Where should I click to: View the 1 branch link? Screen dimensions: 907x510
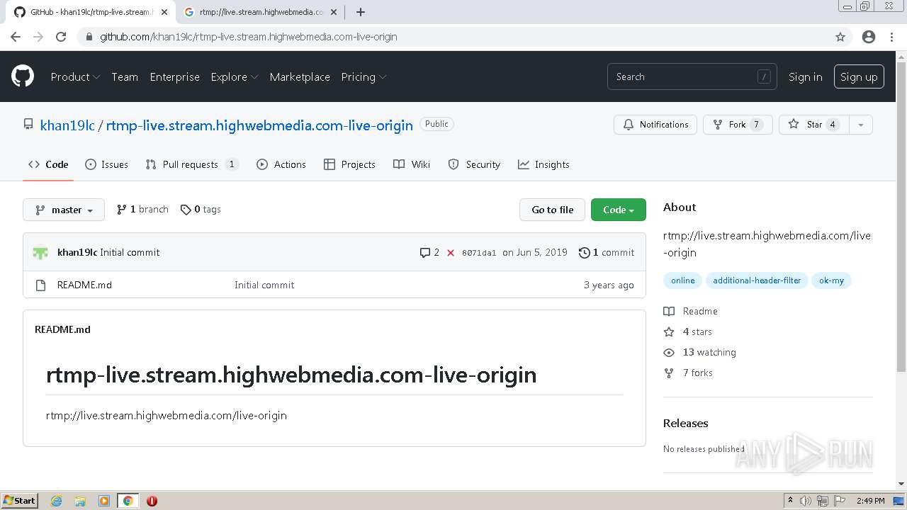click(142, 210)
